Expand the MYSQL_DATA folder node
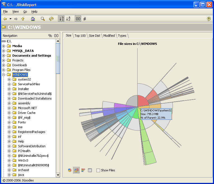Image resolution: width=214 pixels, height=184 pixels. 4,51
